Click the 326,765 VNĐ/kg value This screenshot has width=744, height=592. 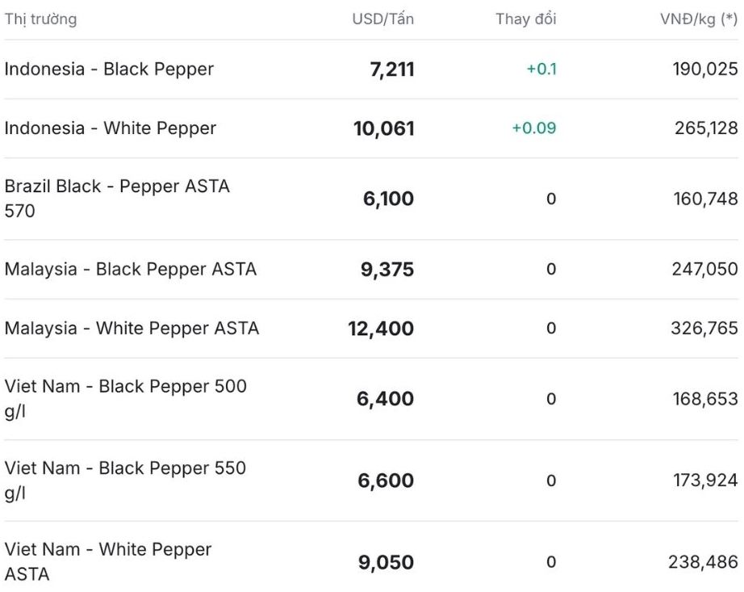click(704, 329)
